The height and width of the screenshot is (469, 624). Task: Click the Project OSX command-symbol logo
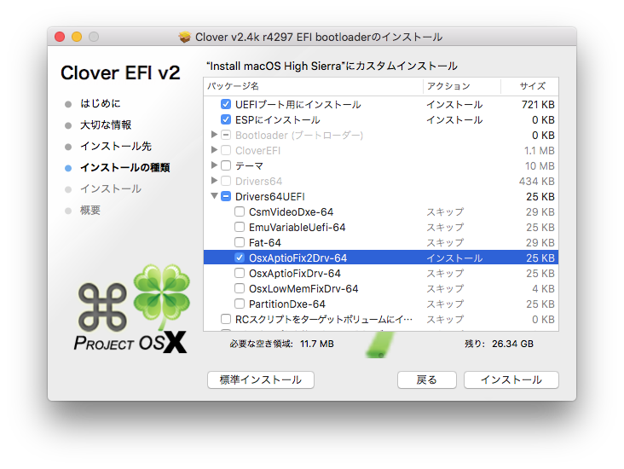tap(102, 307)
